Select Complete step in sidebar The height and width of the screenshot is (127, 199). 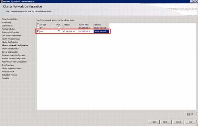[6, 78]
